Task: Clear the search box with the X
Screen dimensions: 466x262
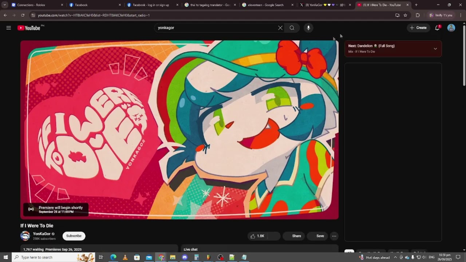Action: click(x=280, y=28)
